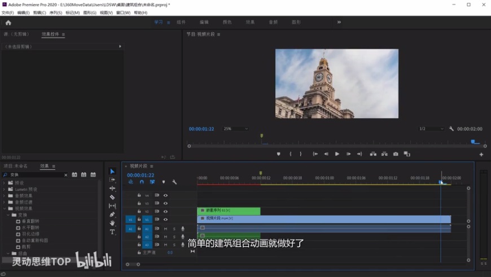Select the Hand tool
Viewport: 491px width, 277px height.
pos(112,223)
